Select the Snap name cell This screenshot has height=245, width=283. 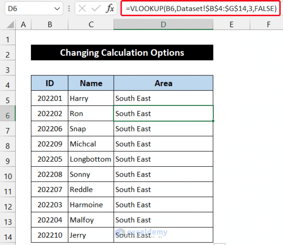tap(91, 129)
